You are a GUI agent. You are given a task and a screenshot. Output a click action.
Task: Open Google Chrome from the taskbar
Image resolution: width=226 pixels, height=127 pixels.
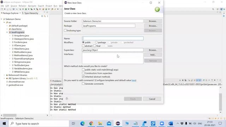coord(91,123)
